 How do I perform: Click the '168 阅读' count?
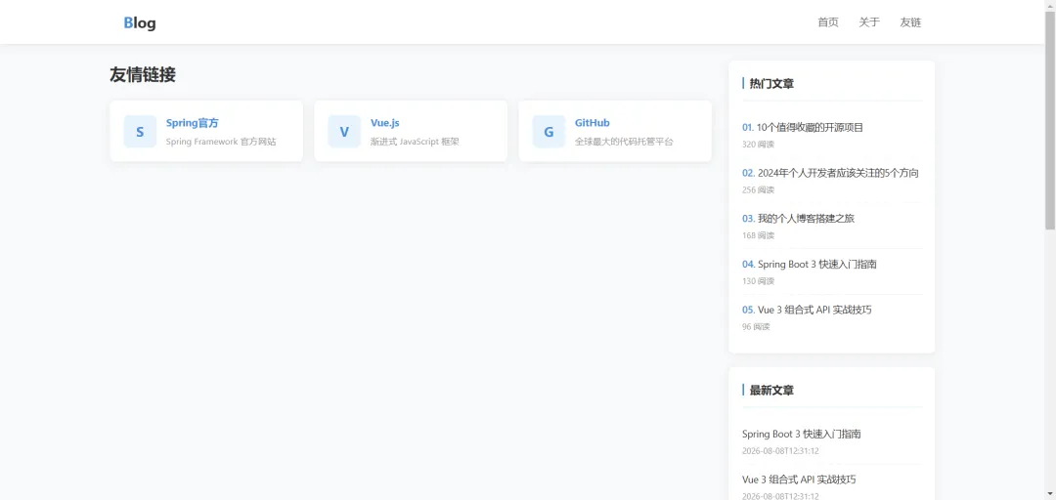click(x=759, y=235)
